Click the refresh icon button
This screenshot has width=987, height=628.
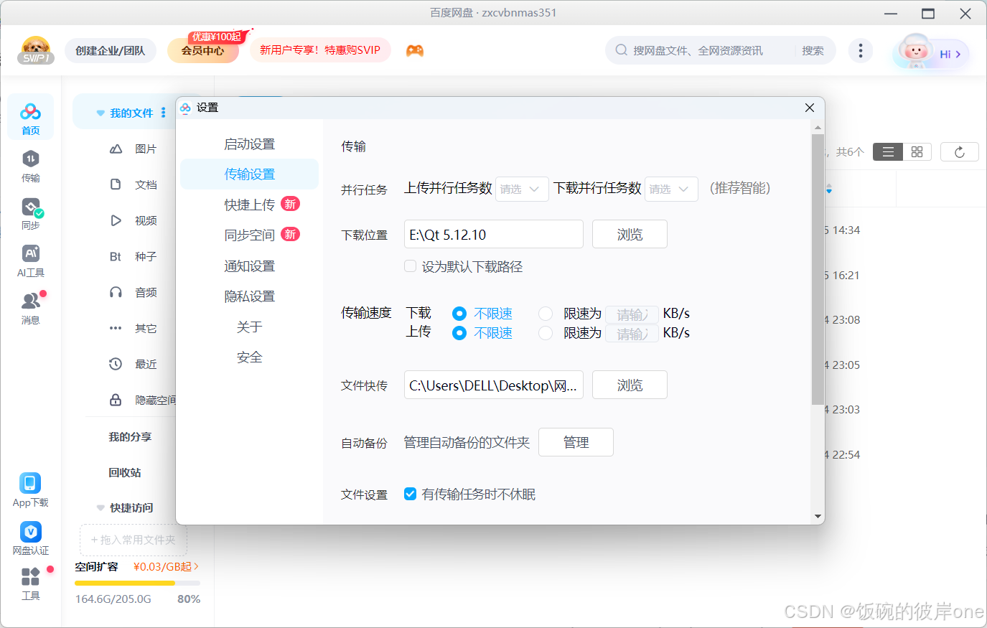coord(960,152)
